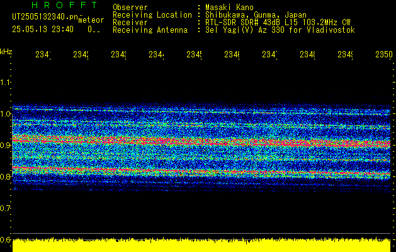Click the kHz axis unit label
Image resolution: width=396 pixels, height=252 pixels.
pos(6,52)
